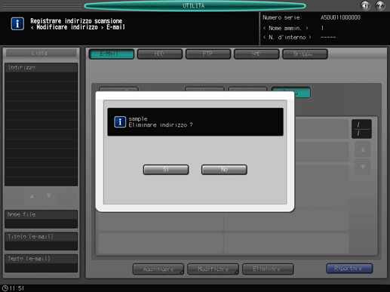Screen dimensions: 390x292
Task: Click the accessibility sound icon in the top bar
Action: point(365,5)
